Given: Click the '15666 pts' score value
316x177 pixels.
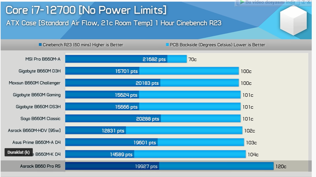Looking at the screenshot, I should click(x=126, y=107).
